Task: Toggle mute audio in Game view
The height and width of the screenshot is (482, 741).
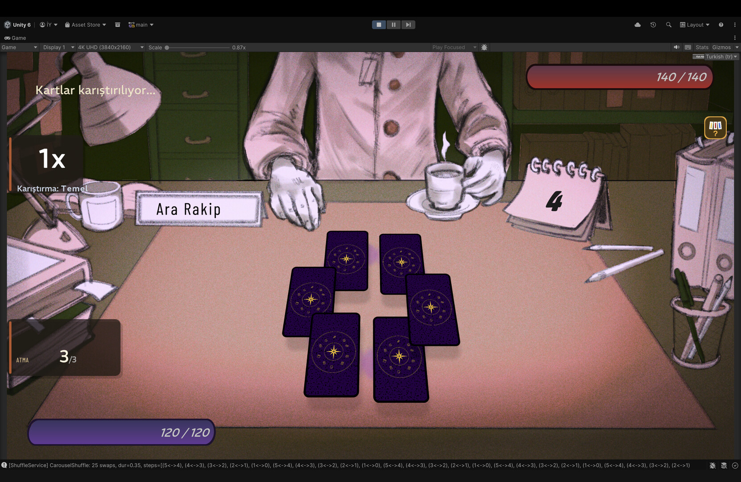Action: [x=677, y=47]
